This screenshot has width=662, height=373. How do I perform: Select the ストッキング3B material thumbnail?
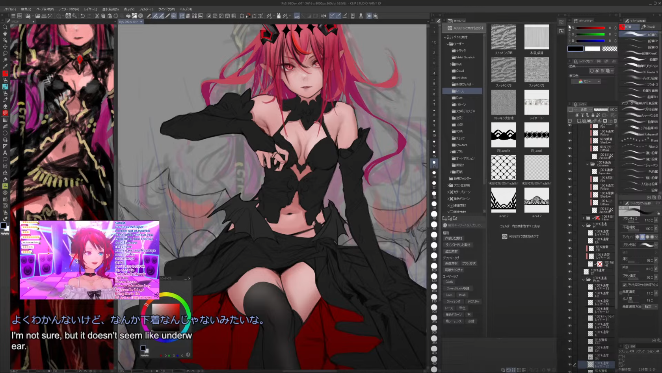(503, 37)
